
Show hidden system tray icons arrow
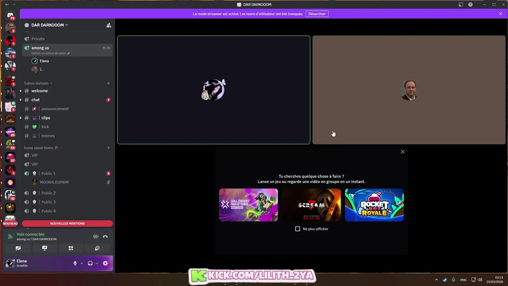tap(437, 280)
